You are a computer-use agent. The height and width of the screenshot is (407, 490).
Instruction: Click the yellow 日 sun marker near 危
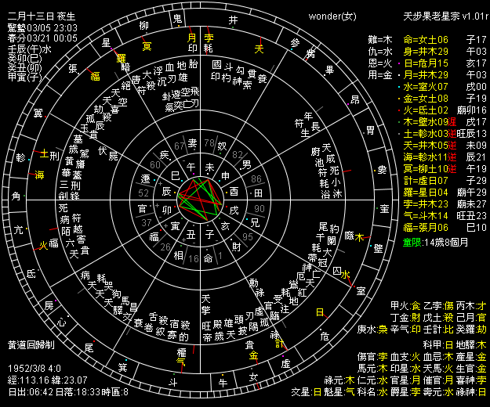click(x=318, y=312)
